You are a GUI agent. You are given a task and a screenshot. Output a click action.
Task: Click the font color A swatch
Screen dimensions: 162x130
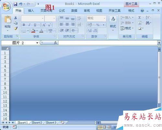pyautogui.click(x=41, y=31)
